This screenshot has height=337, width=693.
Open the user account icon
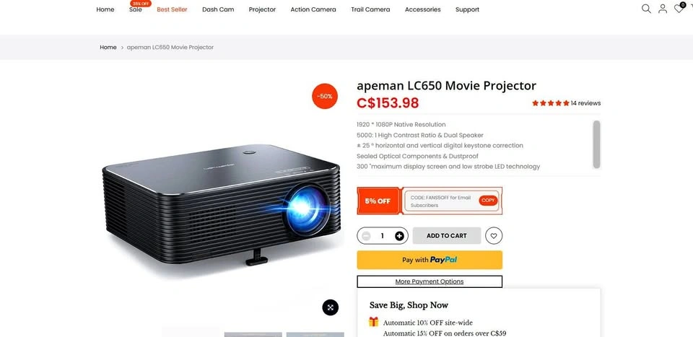[663, 9]
